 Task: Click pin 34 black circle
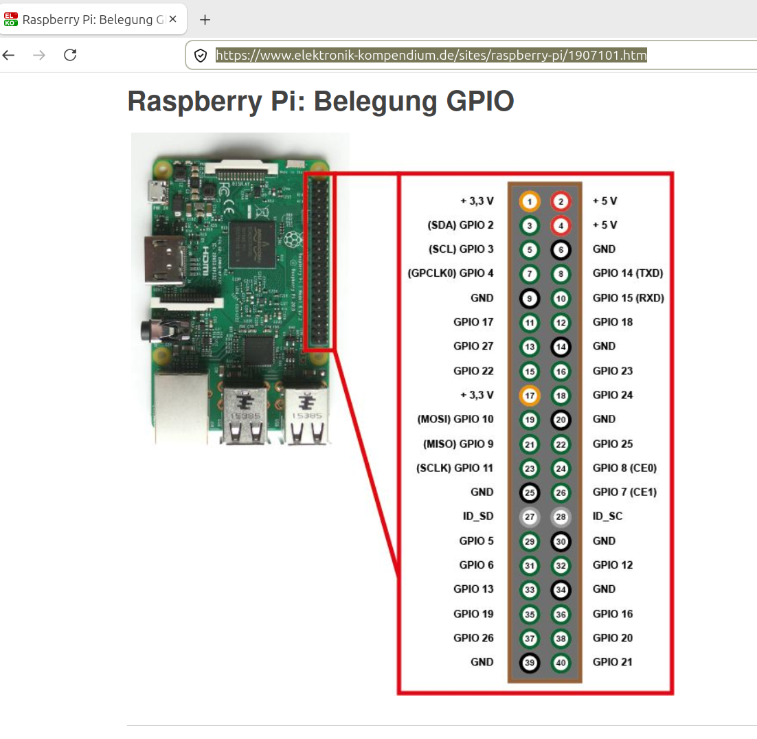(561, 589)
